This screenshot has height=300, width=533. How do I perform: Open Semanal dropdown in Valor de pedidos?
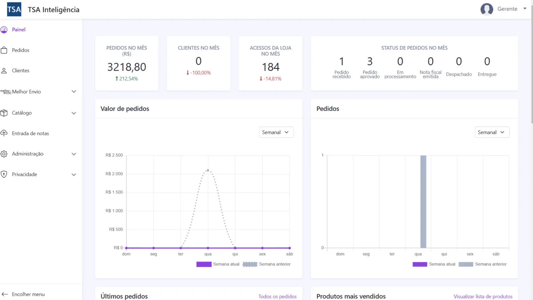276,132
